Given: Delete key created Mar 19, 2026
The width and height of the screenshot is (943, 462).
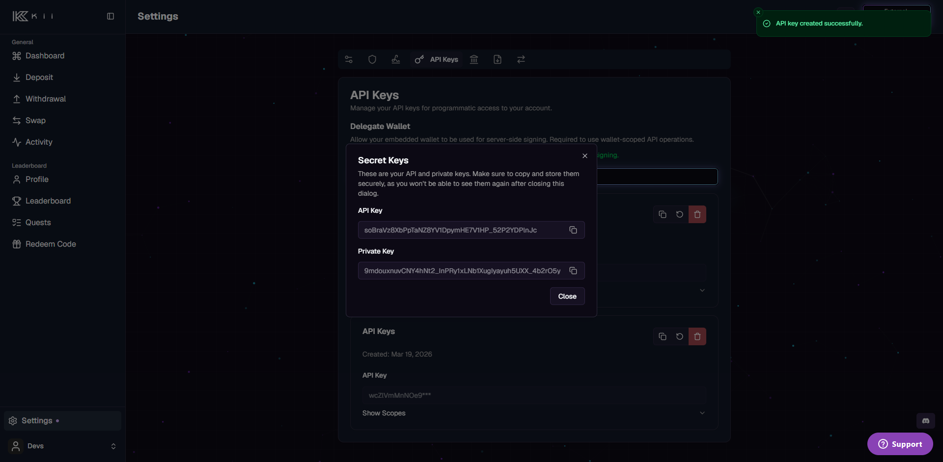Looking at the screenshot, I should (x=697, y=336).
